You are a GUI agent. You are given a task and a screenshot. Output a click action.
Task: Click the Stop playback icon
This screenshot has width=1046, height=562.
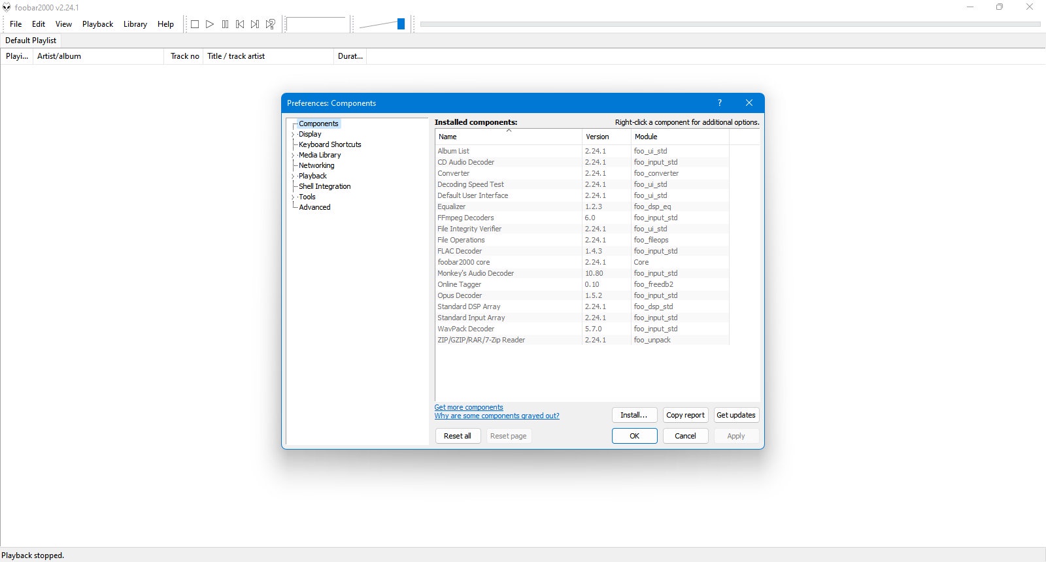pyautogui.click(x=195, y=24)
